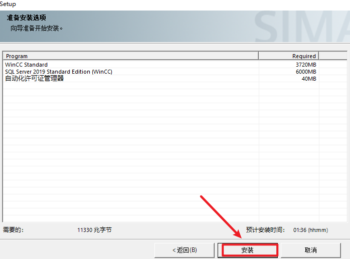Screen dimensions: 350x259
Task: Click the empty header right of Required
Action: (x=332, y=56)
